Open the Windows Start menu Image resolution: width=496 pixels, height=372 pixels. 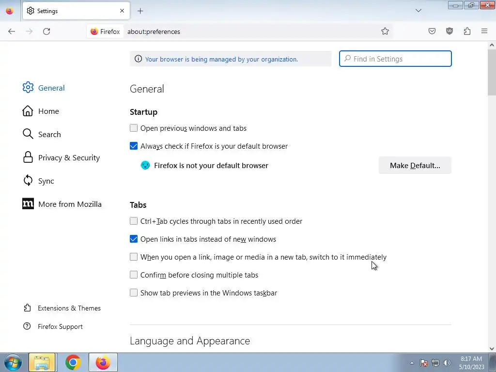coord(13,362)
